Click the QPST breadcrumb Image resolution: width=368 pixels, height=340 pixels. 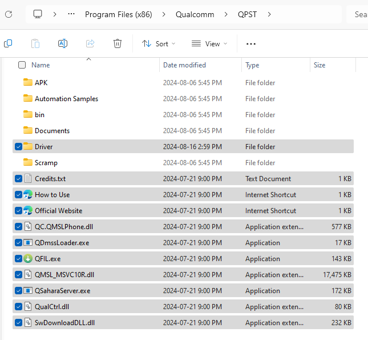(247, 14)
